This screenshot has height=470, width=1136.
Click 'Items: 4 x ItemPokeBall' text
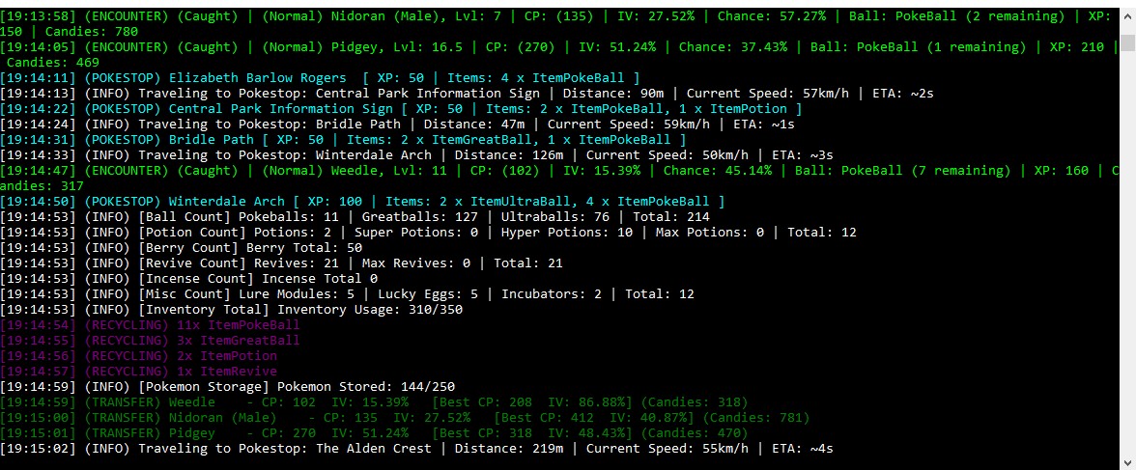(x=539, y=77)
